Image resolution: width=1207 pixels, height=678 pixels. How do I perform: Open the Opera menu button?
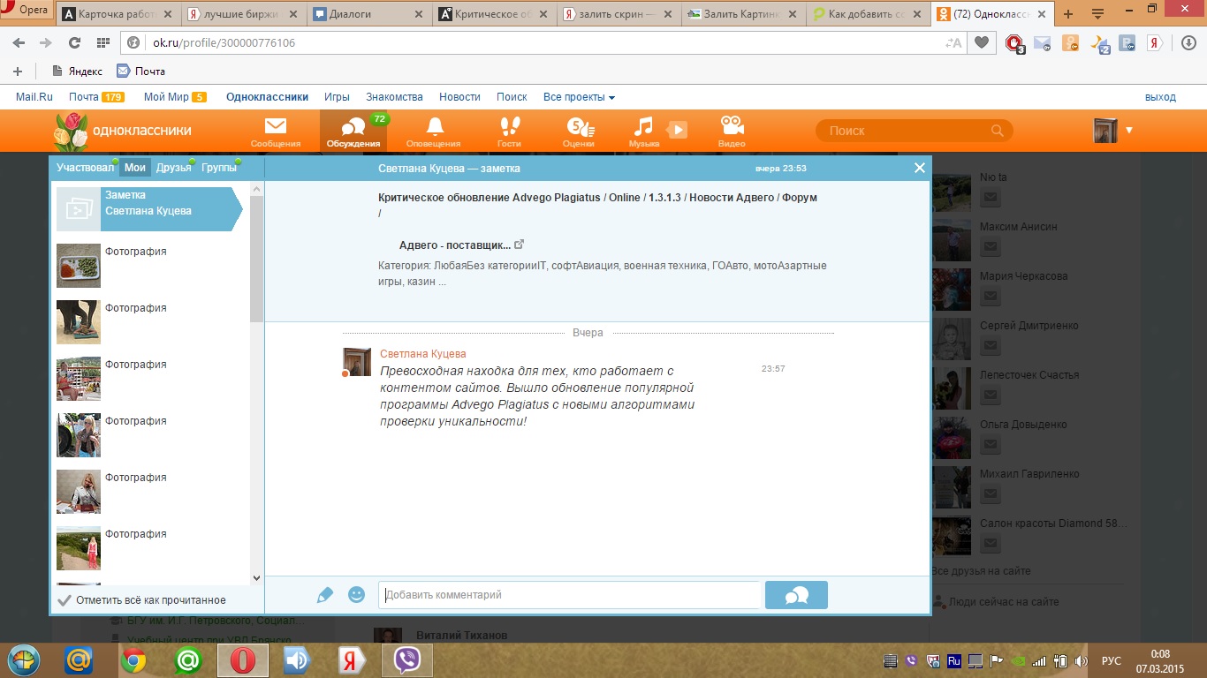pos(27,11)
